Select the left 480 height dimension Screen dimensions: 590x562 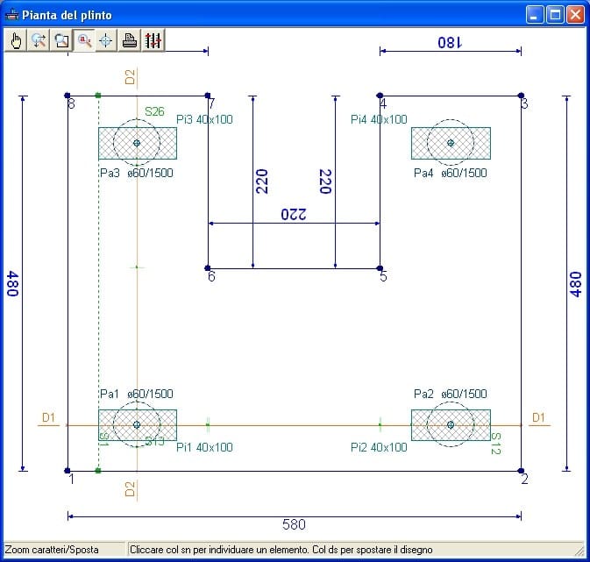pos(12,282)
